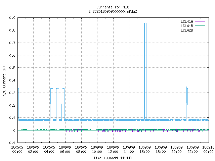215x161 pixels.
Task: Click the 'Time (yymmdd HH:MM)' x-axis label
Action: (x=113, y=158)
